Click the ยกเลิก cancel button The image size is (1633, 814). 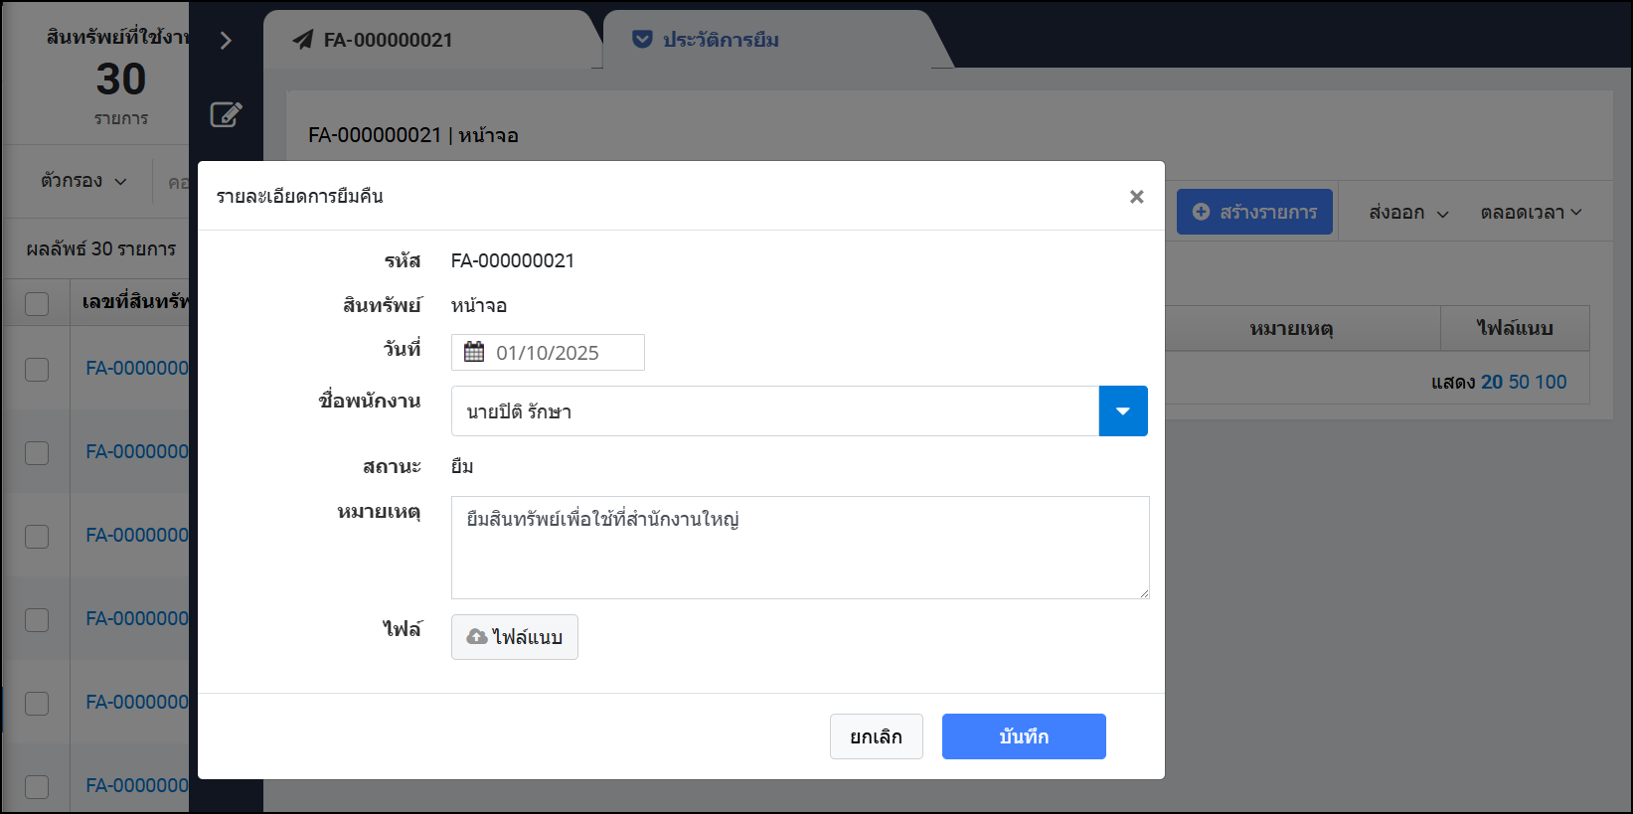876,736
